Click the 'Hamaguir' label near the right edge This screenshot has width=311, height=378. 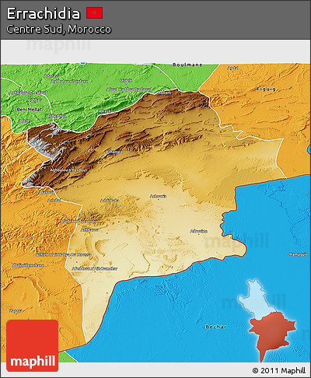click(x=299, y=254)
